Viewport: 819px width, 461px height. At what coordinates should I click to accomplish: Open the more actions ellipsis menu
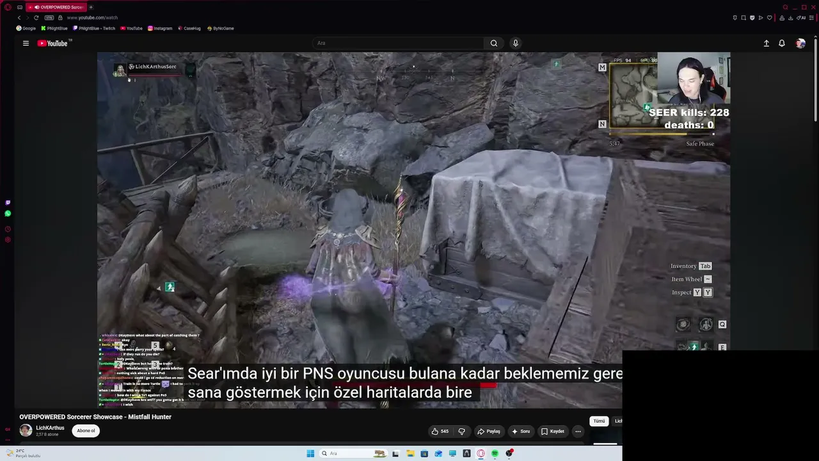coord(578,432)
